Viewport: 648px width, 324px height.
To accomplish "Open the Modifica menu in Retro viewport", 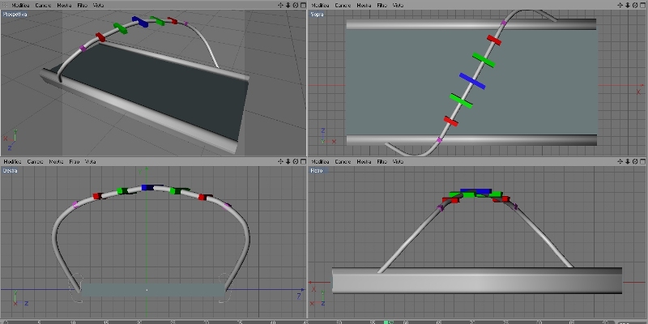I will pyautogui.click(x=320, y=161).
